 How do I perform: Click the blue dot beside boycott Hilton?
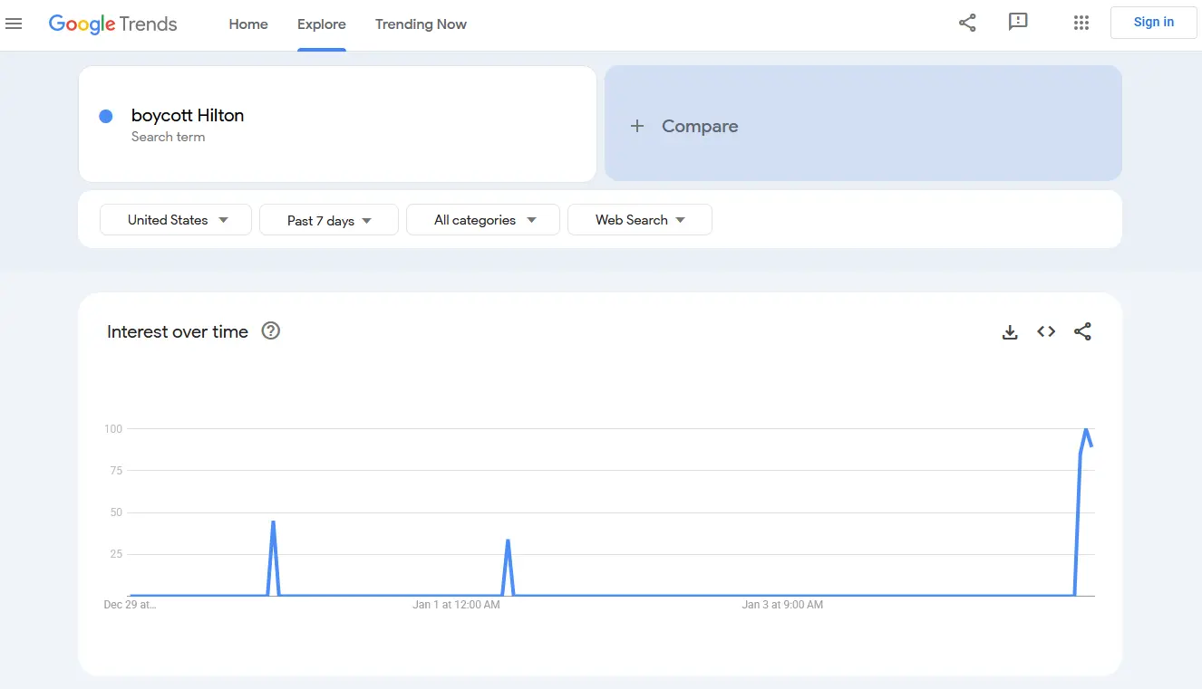tap(106, 116)
